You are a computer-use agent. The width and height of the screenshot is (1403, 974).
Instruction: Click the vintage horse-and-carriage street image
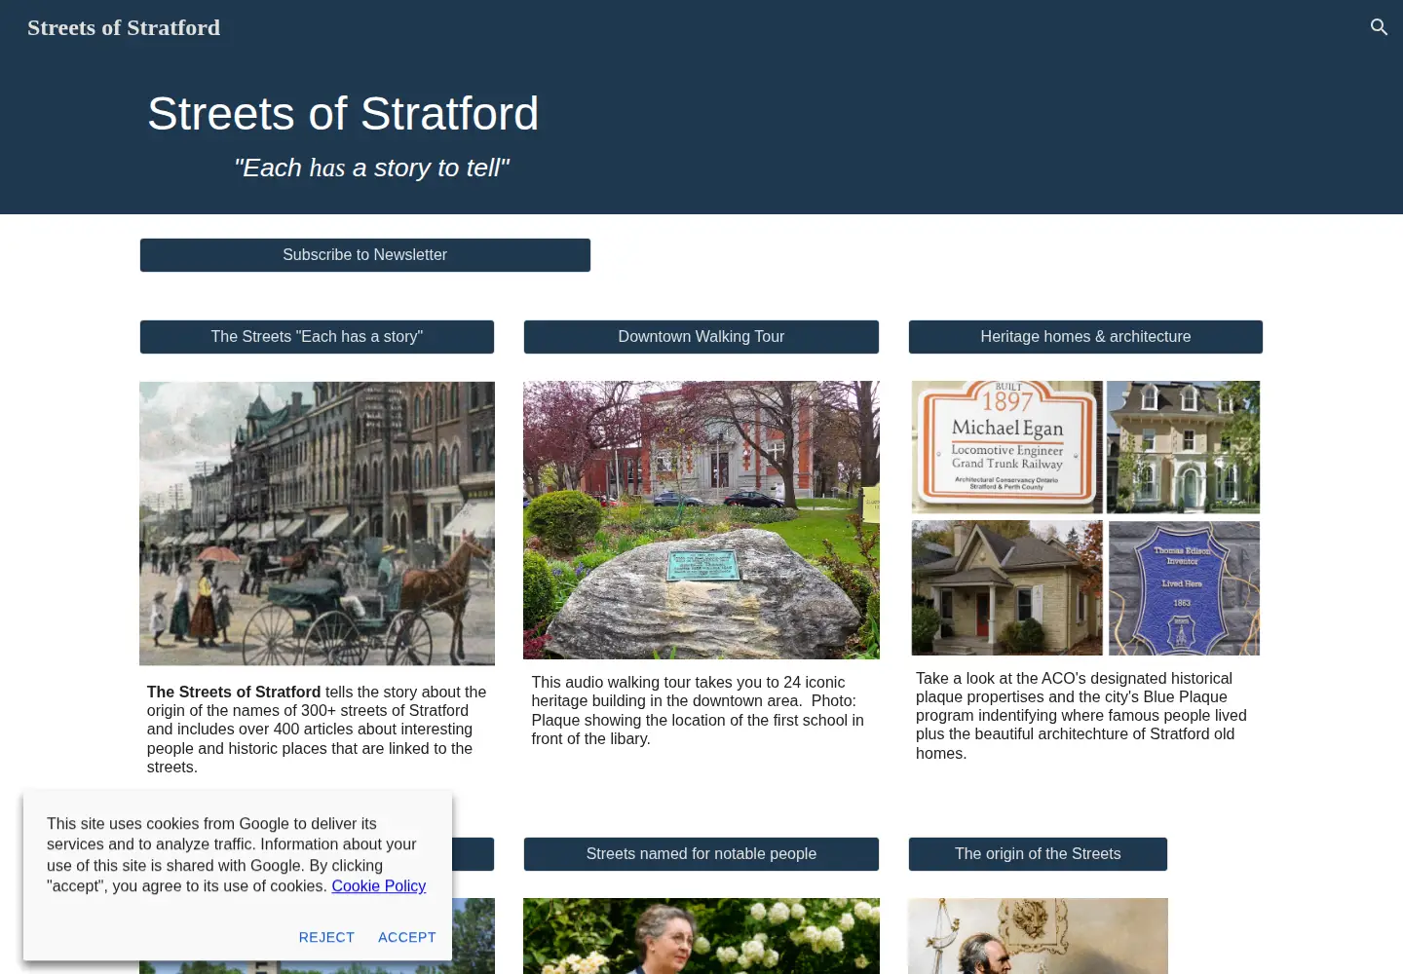(317, 523)
